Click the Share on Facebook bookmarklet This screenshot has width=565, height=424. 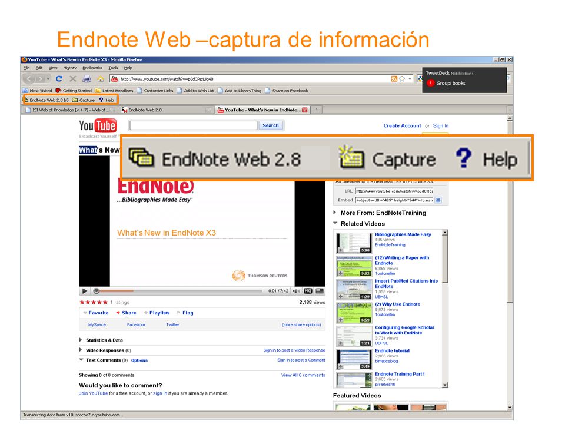287,91
